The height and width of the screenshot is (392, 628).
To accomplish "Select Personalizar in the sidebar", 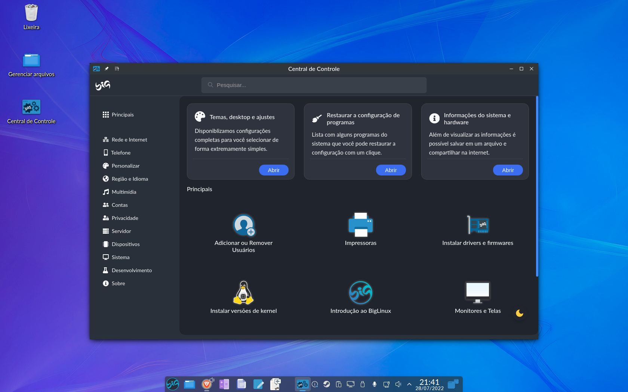I will (x=121, y=166).
